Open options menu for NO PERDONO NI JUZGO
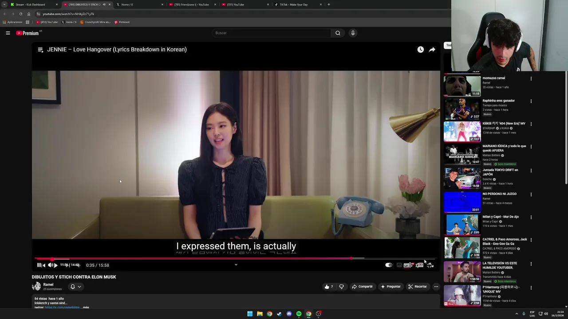 tap(531, 195)
